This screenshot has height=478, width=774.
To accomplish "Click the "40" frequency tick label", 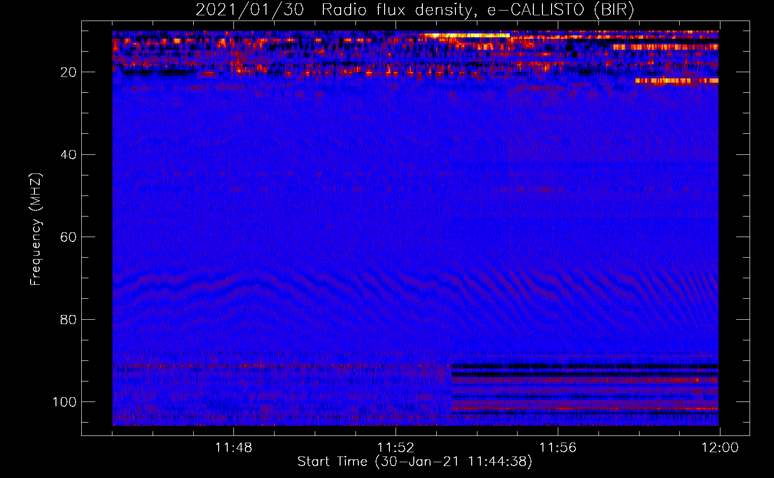I will (69, 154).
